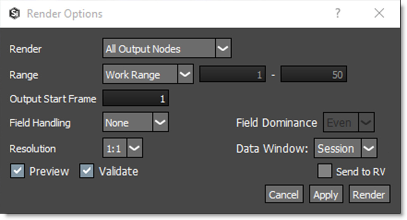Click the Apply button
The image size is (407, 220).
(x=326, y=194)
